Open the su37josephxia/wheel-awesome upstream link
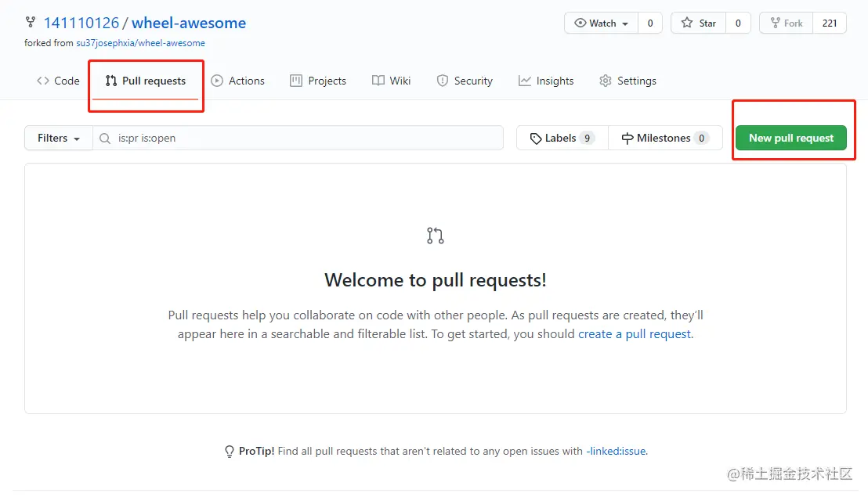Image resolution: width=868 pixels, height=497 pixels. click(x=140, y=43)
